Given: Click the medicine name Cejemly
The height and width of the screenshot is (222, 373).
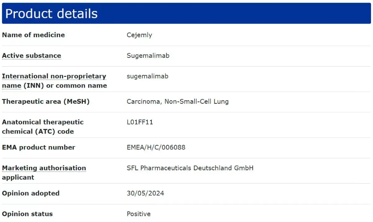Looking at the screenshot, I should click(139, 35).
